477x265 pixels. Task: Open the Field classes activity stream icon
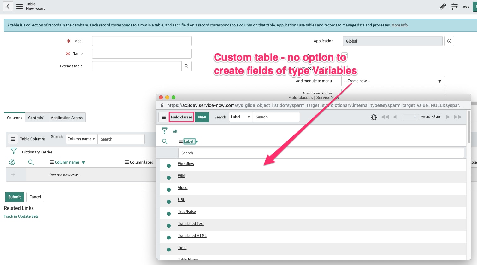click(x=374, y=117)
